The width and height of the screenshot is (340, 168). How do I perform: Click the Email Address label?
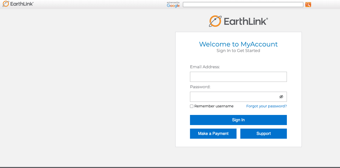click(205, 67)
